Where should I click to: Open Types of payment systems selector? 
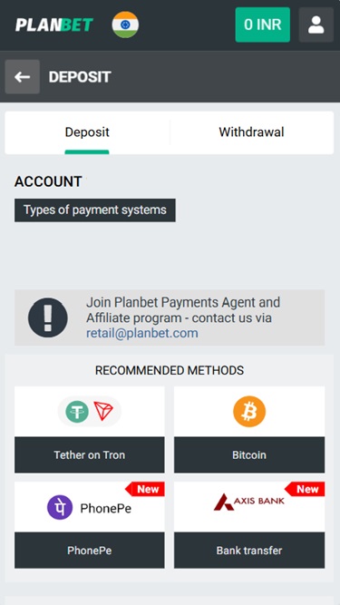[95, 210]
